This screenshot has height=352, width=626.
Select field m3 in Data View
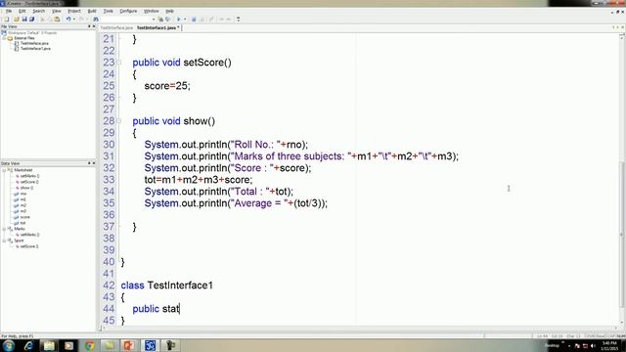[x=23, y=211]
